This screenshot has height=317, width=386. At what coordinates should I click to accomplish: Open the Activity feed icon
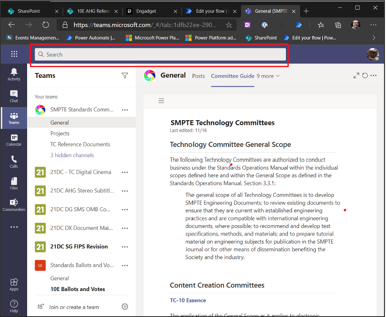tap(14, 74)
